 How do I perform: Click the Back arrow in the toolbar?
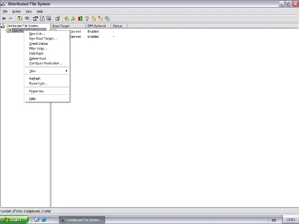4,19
